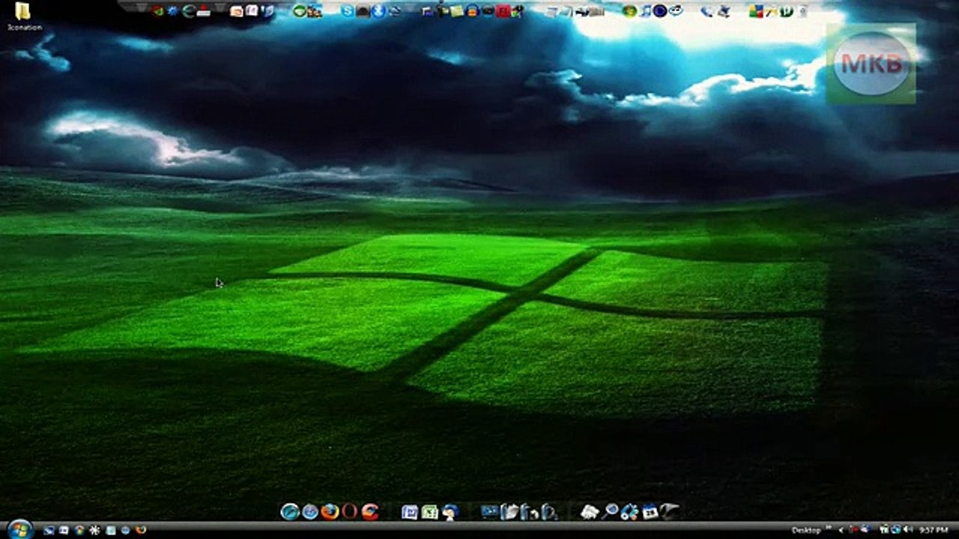Image resolution: width=959 pixels, height=539 pixels.
Task: Click the "Iconation" folder label
Action: point(24,28)
